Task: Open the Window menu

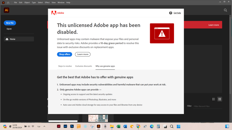Action: pos(61,3)
